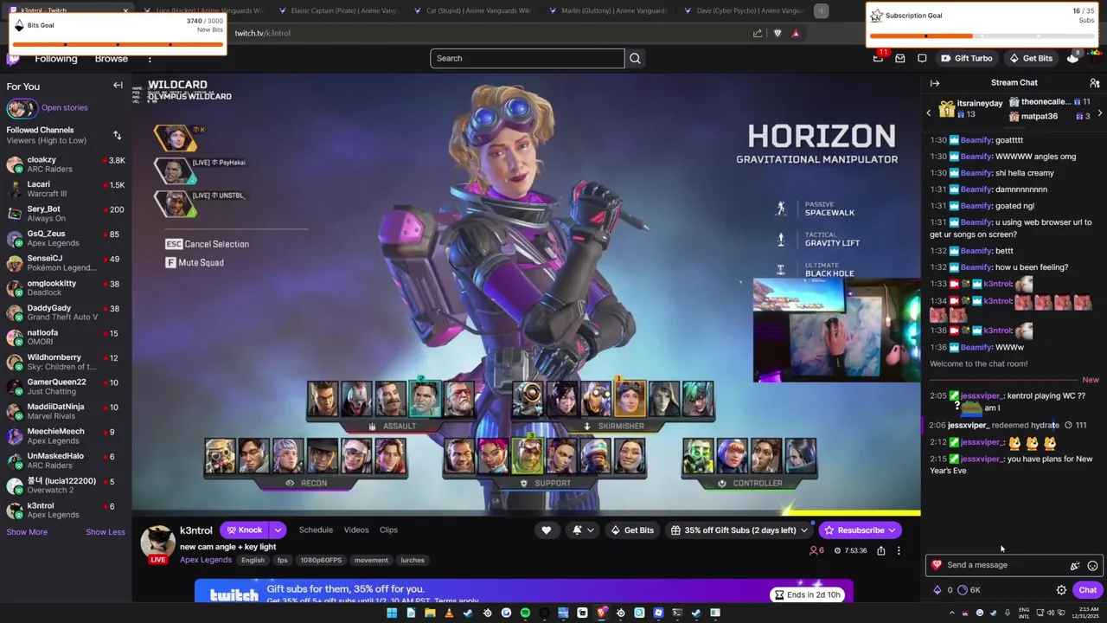Click the lurches tag
Screen dimensions: 1107x623
[413, 560]
